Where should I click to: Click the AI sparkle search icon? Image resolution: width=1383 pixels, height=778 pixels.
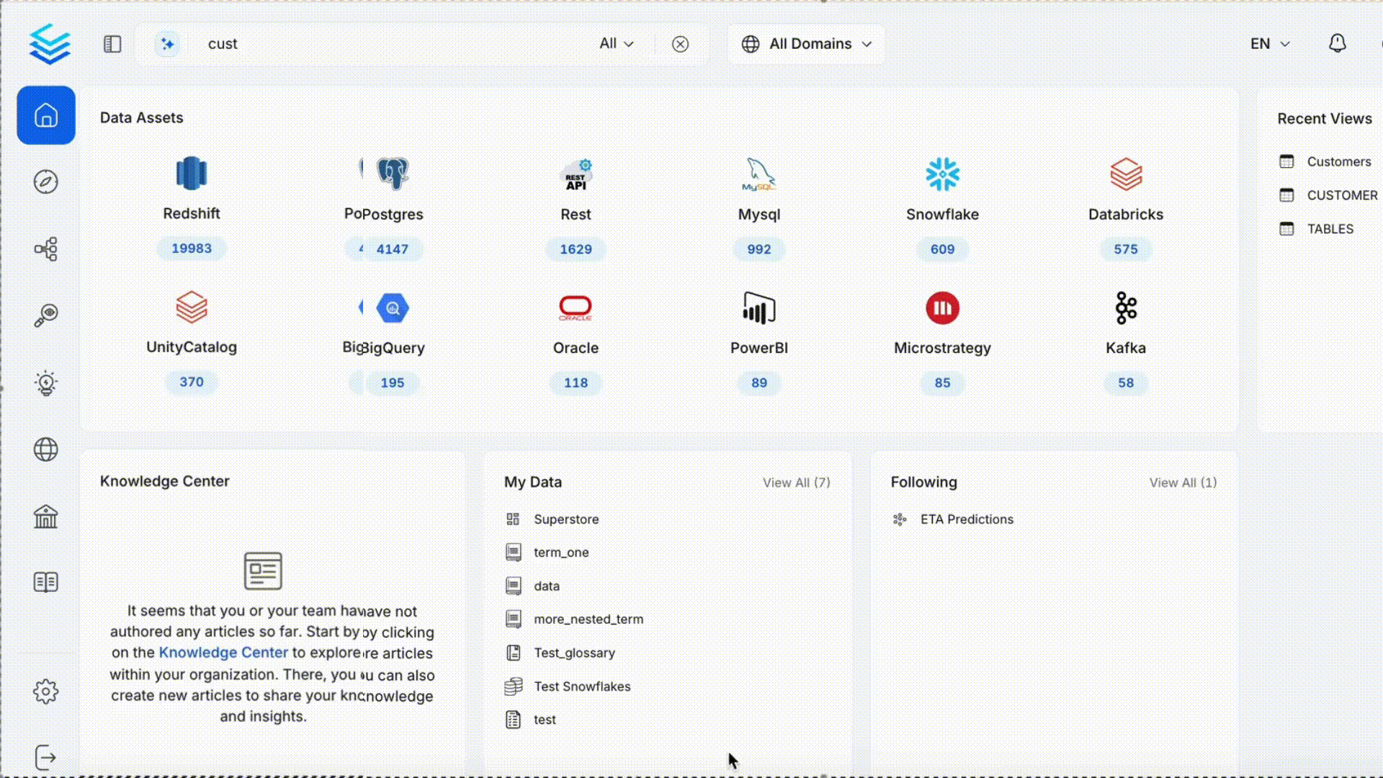click(x=167, y=44)
